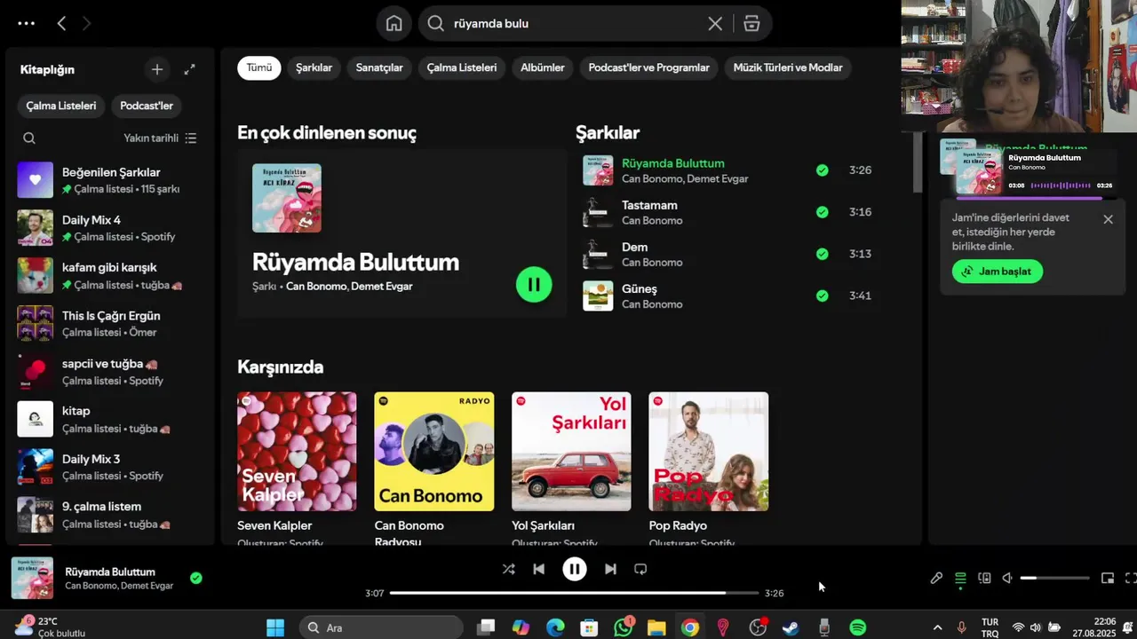Open WhatsApp from the taskbar
Image resolution: width=1137 pixels, height=639 pixels.
624,627
